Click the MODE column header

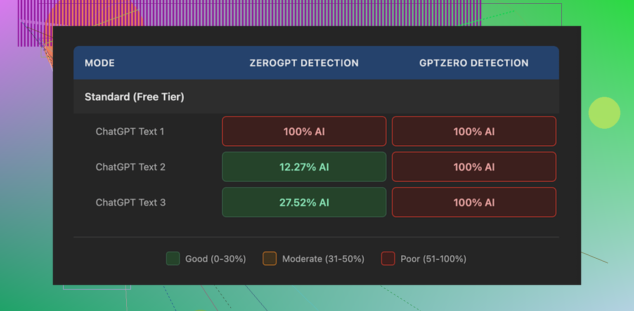[x=99, y=63]
